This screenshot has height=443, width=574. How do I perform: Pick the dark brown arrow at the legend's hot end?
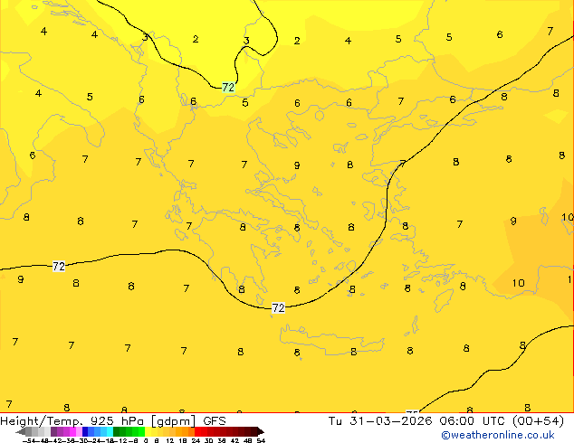[260, 431]
